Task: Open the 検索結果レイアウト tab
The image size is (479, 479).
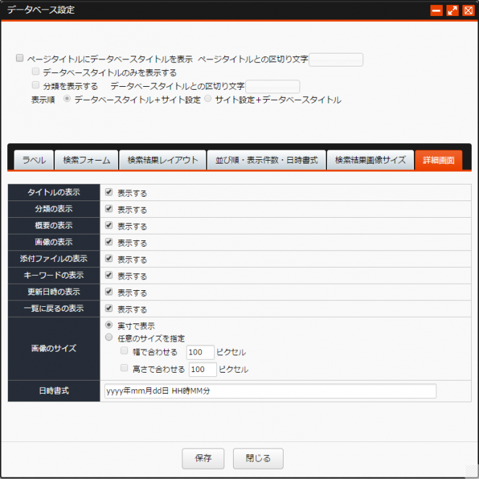Action: pos(163,160)
